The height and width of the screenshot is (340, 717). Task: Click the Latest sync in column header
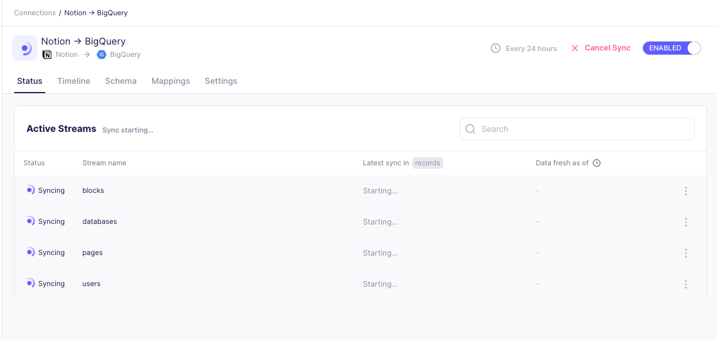[x=386, y=163]
